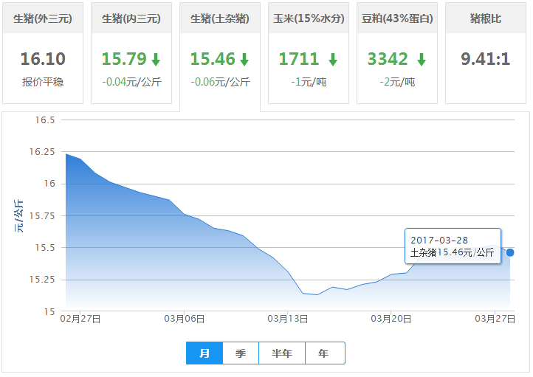
Task: Select the 月 (month) period option
Action: click(204, 353)
